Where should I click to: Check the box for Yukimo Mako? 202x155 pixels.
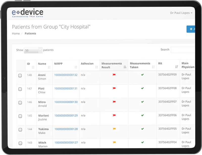(20, 130)
